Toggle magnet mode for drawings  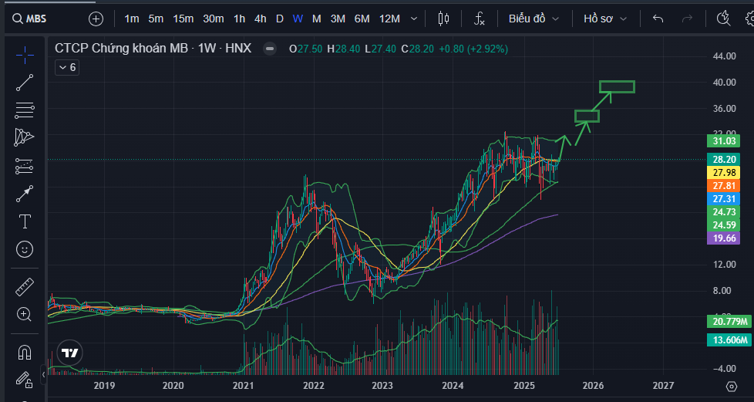click(25, 352)
